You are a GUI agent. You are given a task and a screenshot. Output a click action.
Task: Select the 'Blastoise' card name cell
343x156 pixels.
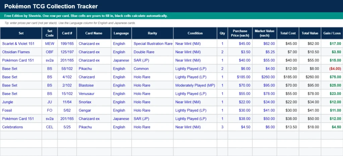click(94, 85)
